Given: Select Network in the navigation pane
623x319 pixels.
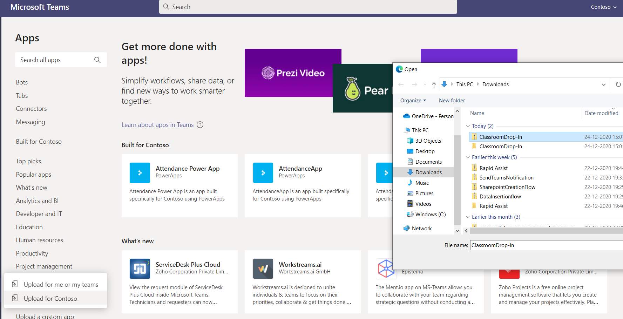Looking at the screenshot, I should 418,229.
